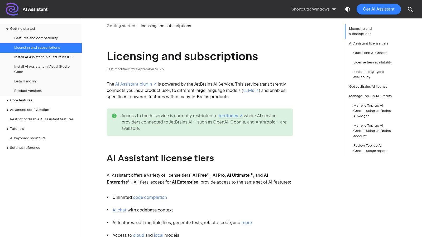
Task: Expand the Settings reference arrow
Action: [7, 148]
